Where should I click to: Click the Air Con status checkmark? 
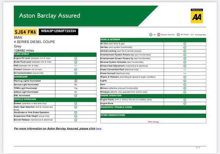pos(185,43)
